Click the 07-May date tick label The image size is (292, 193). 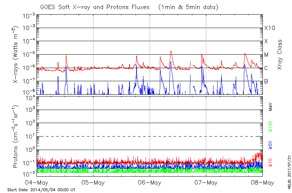(206, 183)
